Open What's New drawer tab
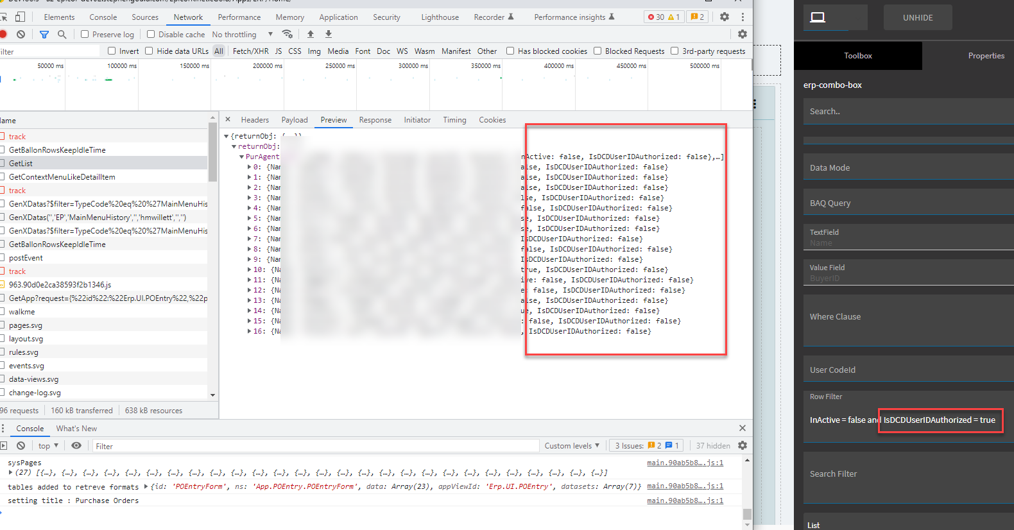This screenshot has height=530, width=1014. 76,429
